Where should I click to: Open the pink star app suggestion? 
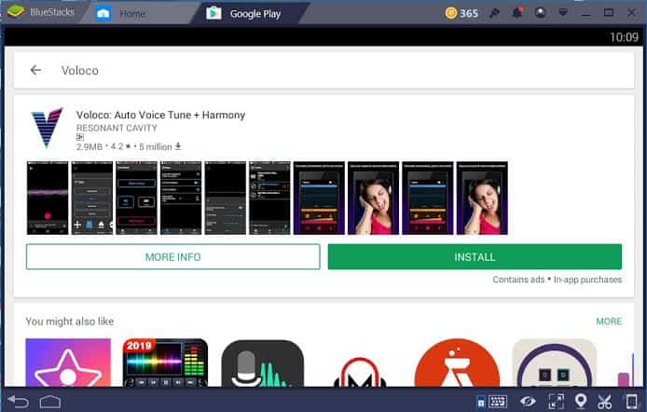pos(68,363)
